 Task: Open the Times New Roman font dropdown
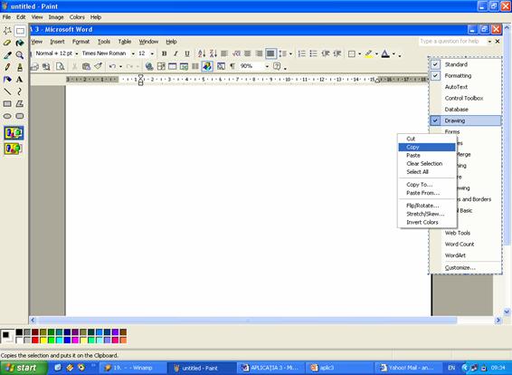click(133, 53)
